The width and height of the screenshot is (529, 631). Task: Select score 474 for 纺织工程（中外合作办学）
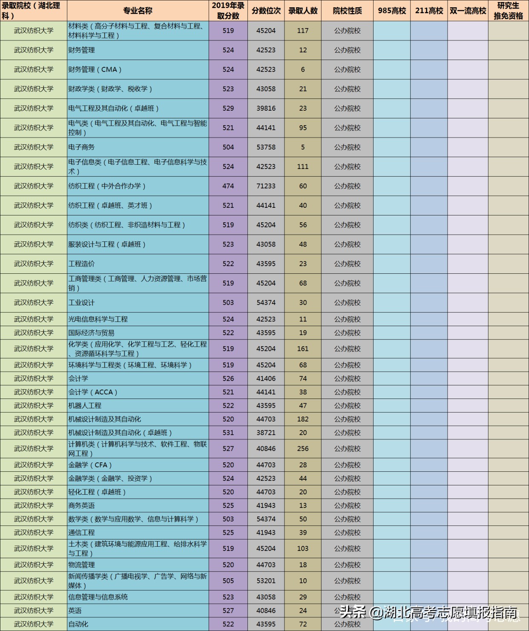coord(228,186)
